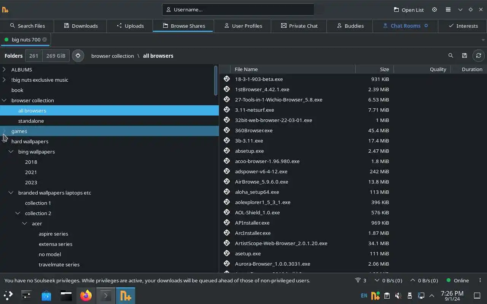This screenshot has width=487, height=304.
Task: Open the Private Chat tab
Action: [299, 26]
